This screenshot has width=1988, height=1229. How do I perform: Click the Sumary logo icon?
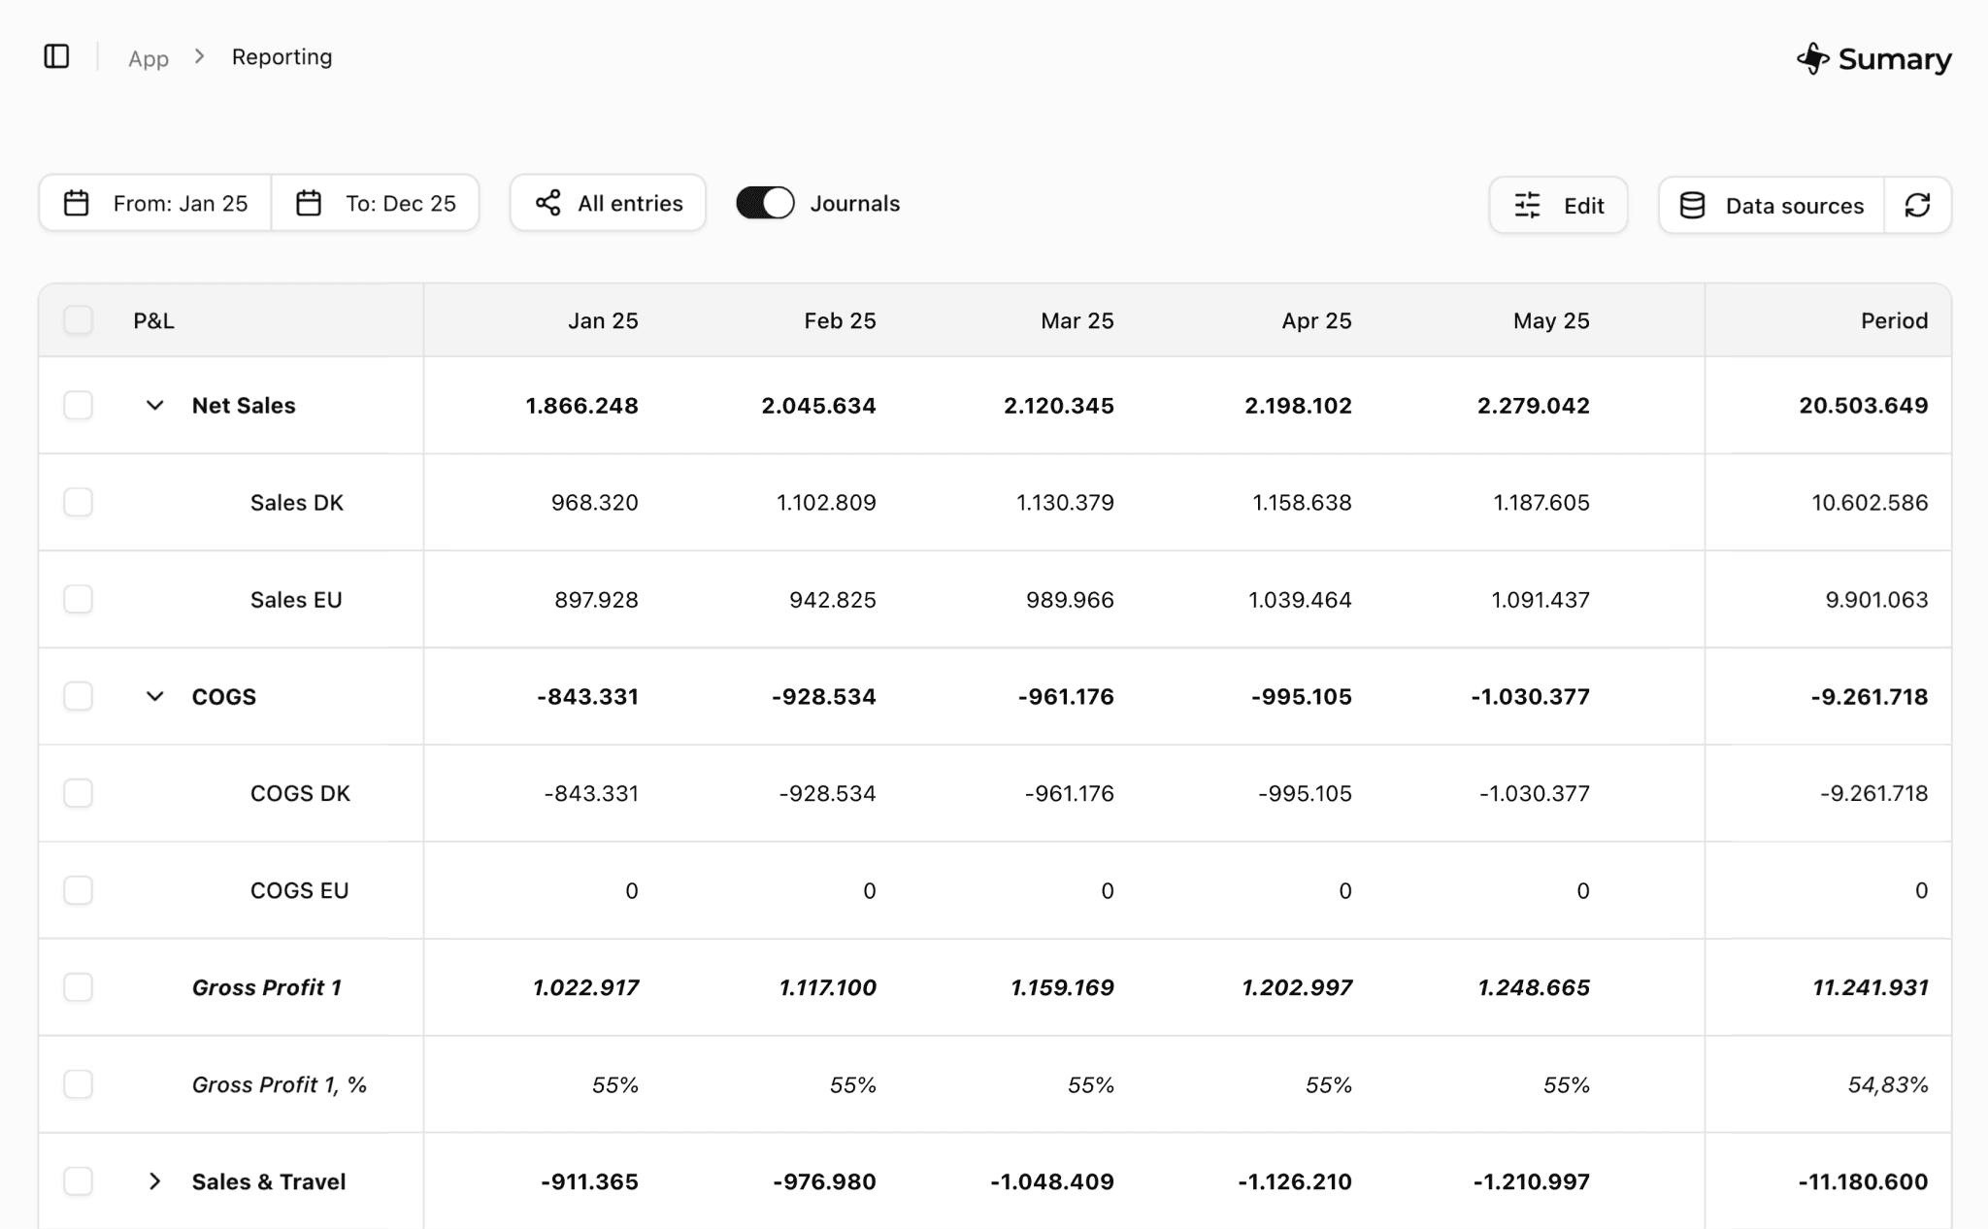click(1814, 58)
